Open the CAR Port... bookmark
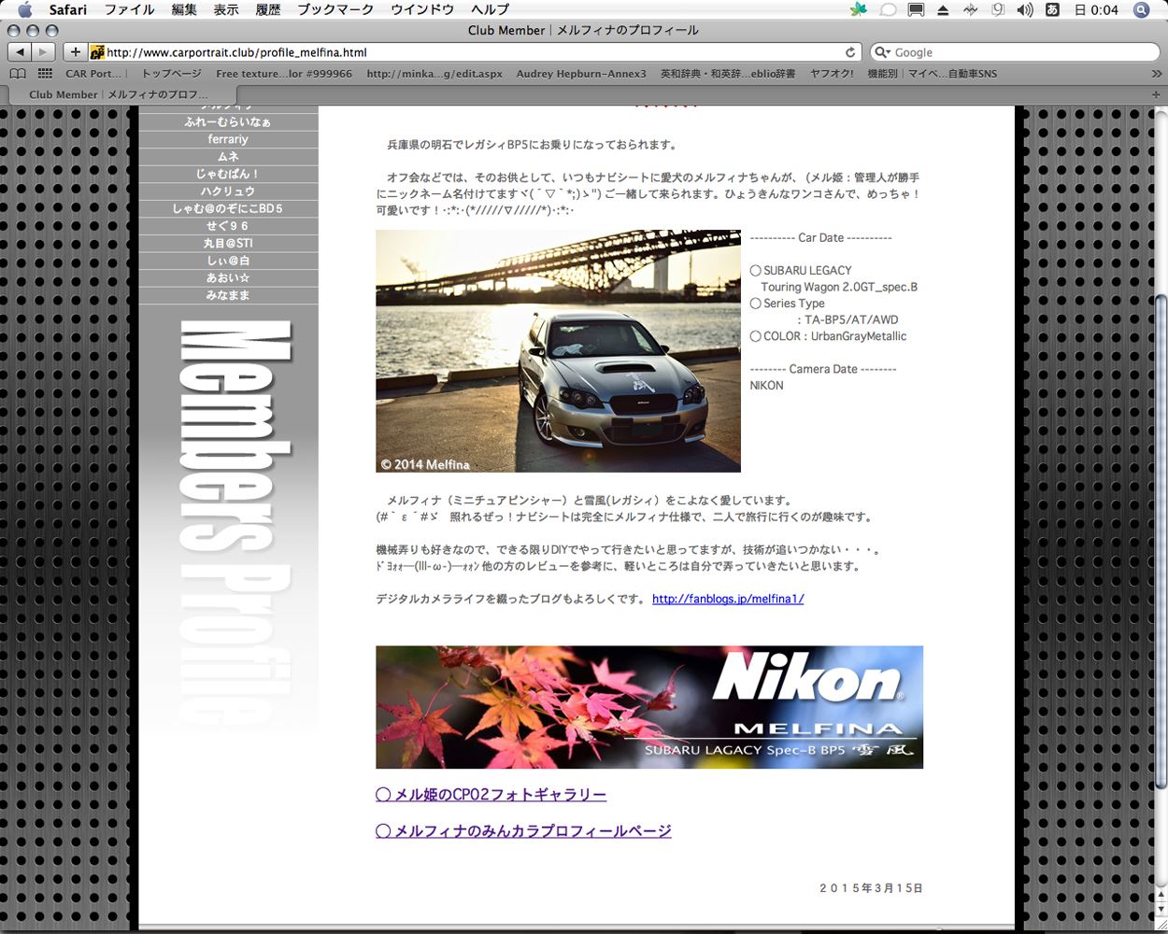The height and width of the screenshot is (934, 1168). pyautogui.click(x=93, y=74)
